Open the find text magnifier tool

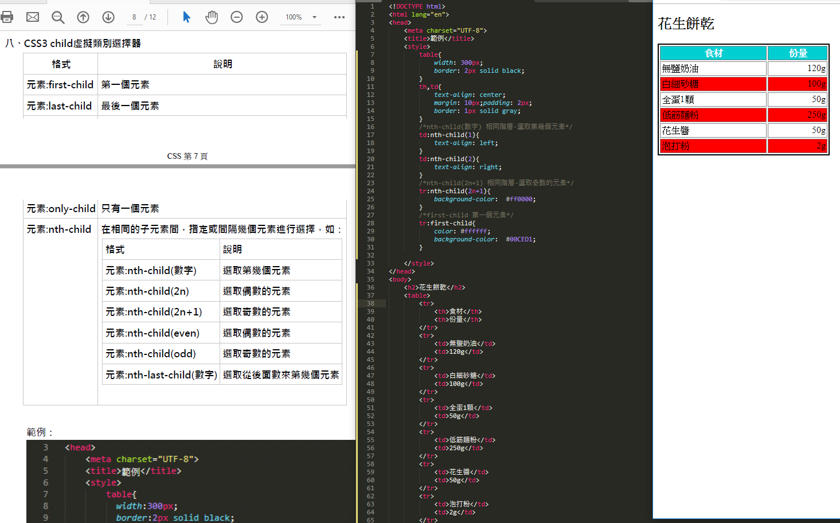[x=58, y=17]
